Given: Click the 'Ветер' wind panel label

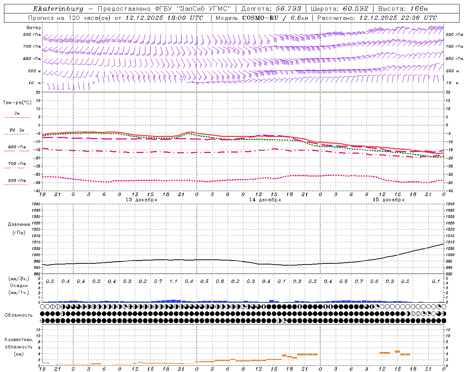Looking at the screenshot, I should tap(34, 28).
